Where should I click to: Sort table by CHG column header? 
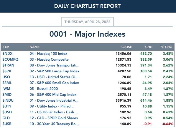149,47
